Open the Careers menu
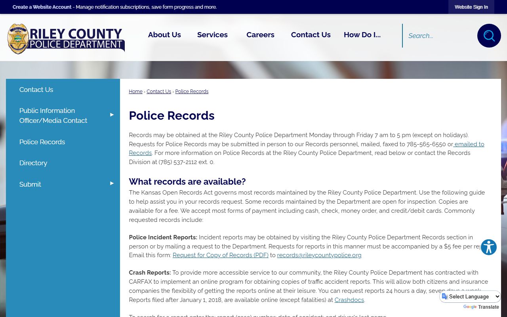 click(260, 35)
